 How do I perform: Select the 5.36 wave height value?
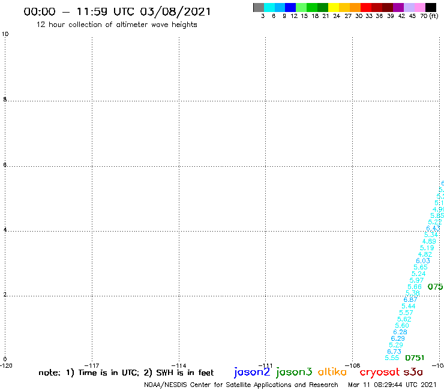pos(413,293)
